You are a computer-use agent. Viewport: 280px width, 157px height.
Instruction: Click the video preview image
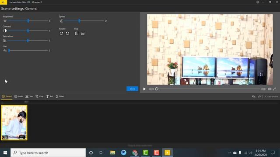pos(210,49)
